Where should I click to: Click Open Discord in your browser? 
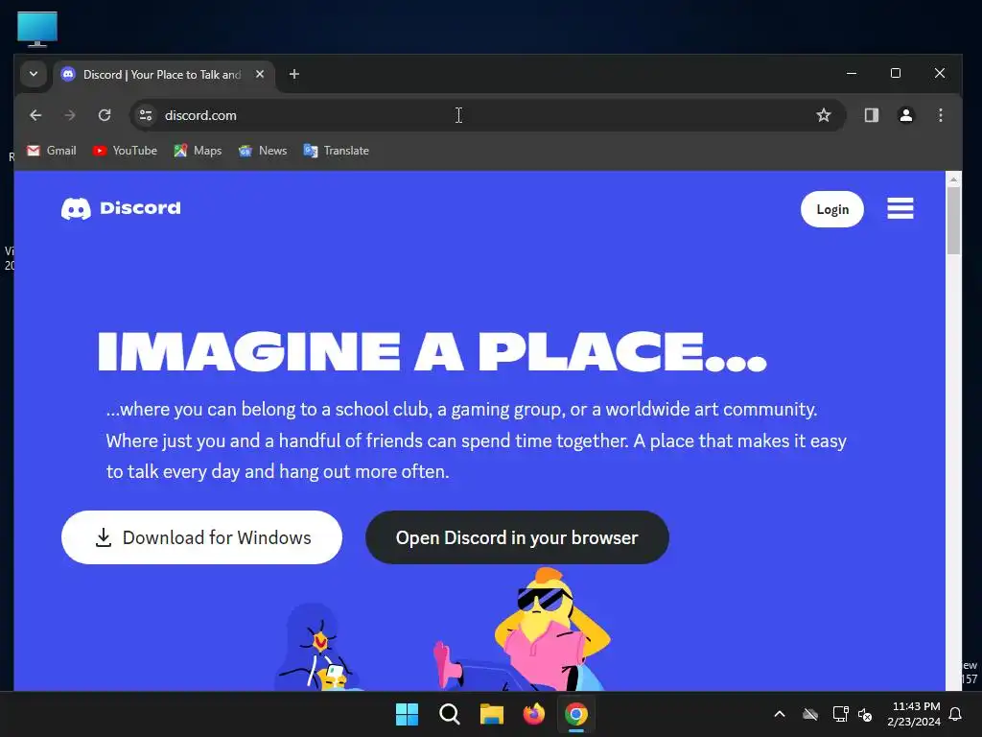(517, 537)
